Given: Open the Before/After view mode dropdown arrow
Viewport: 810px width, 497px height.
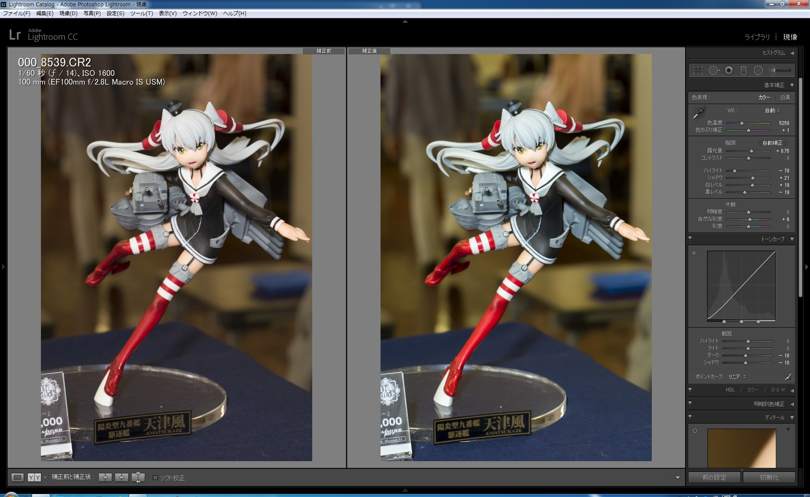Looking at the screenshot, I should click(x=45, y=478).
